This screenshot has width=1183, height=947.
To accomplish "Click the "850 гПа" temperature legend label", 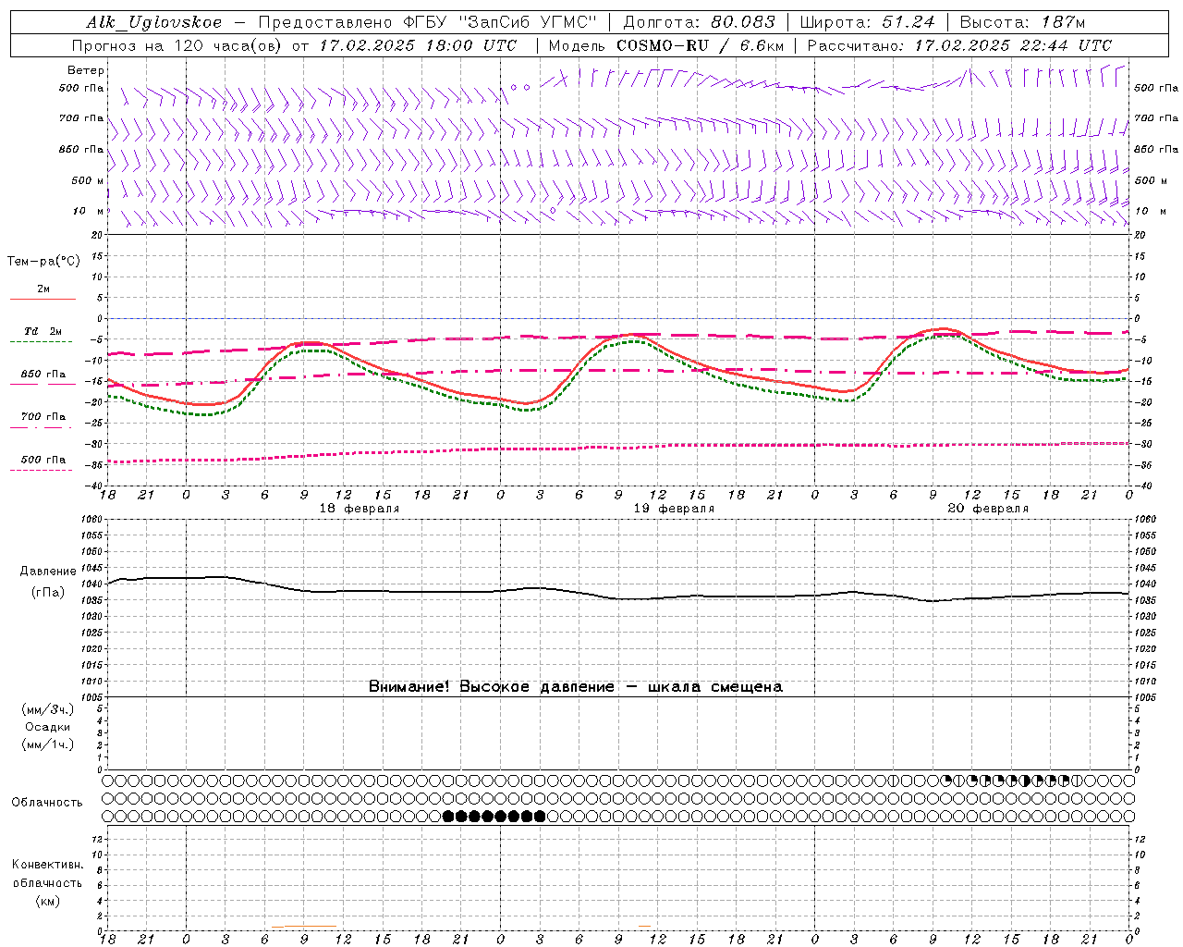I will (x=43, y=375).
